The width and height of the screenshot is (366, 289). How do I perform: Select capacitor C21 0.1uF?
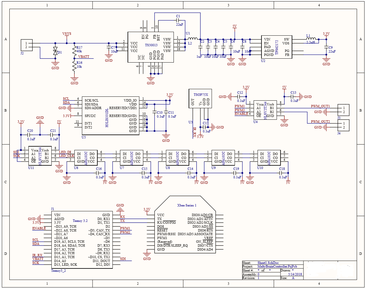pos(52,135)
